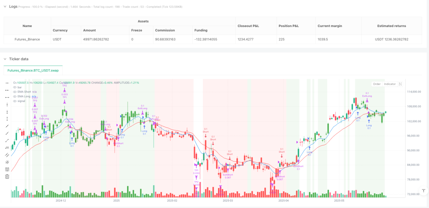Collapse the Ticker data section

pyautogui.click(x=5, y=59)
